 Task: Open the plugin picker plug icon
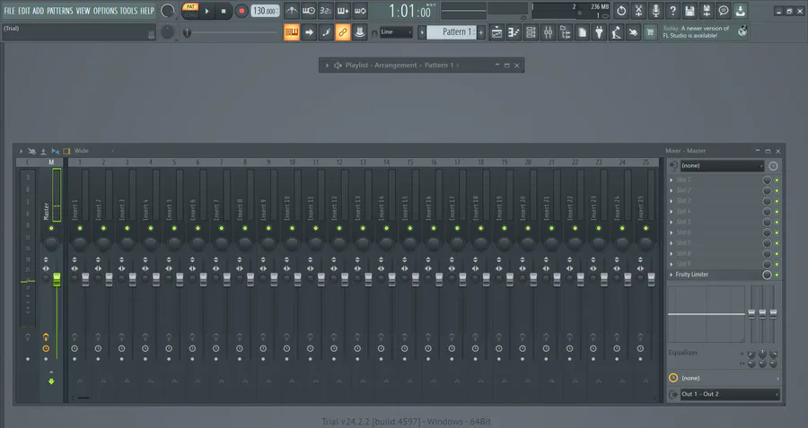point(599,32)
